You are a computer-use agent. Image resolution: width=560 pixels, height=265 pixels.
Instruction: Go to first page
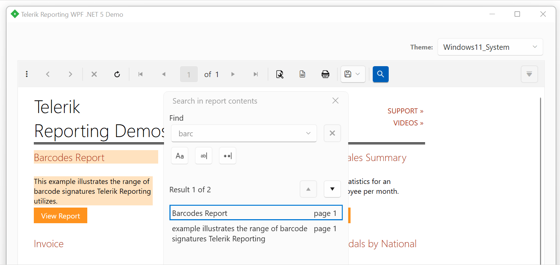(140, 74)
